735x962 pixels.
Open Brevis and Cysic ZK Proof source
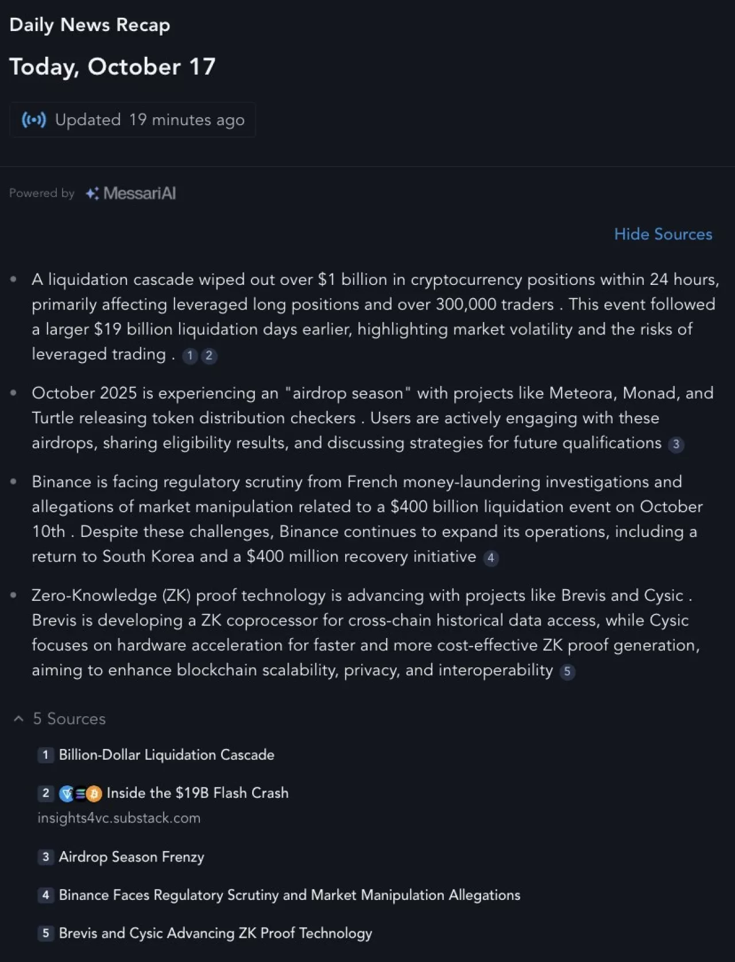(215, 933)
